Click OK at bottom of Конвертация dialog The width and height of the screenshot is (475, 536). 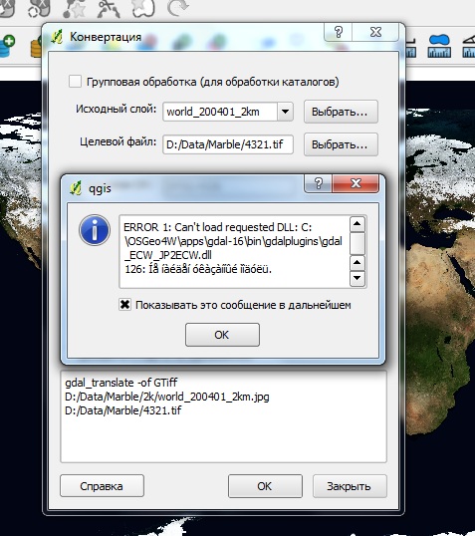[265, 486]
